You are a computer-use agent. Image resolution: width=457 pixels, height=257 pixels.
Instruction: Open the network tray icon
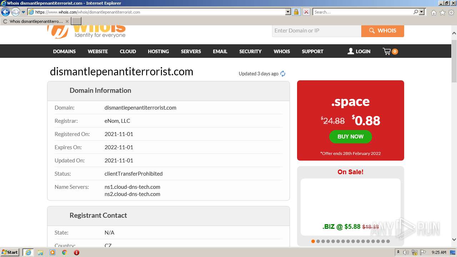pos(415,252)
